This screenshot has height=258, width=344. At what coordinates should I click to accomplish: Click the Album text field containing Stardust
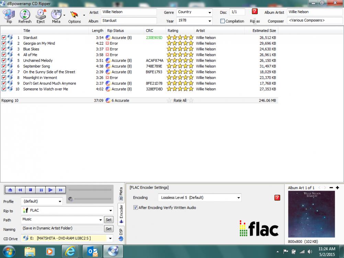click(x=129, y=21)
